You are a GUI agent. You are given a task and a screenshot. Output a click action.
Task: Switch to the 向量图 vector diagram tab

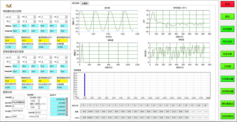pos(85,3)
